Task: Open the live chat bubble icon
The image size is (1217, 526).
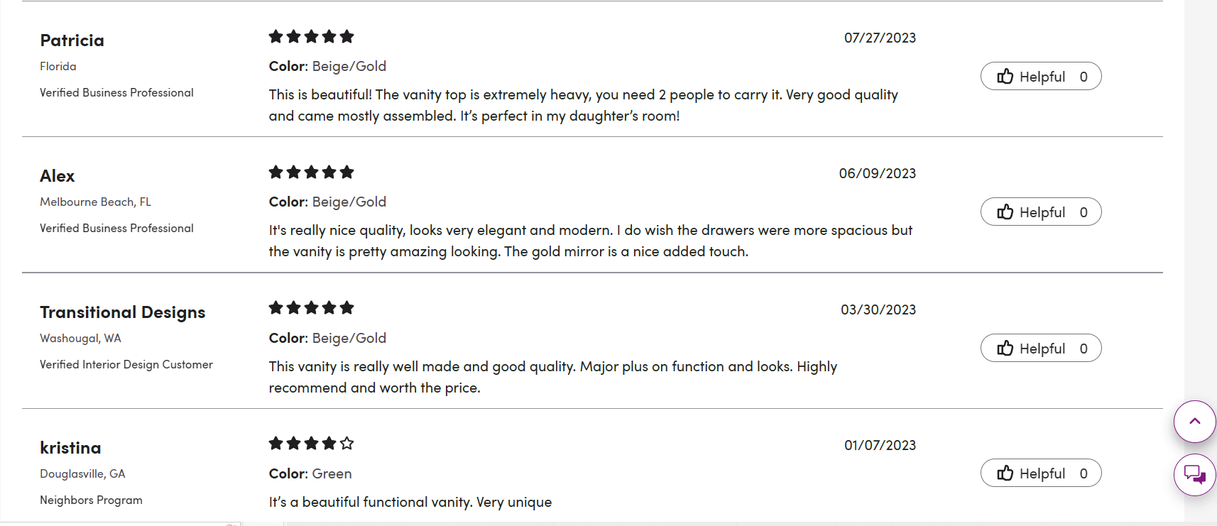Action: [x=1194, y=474]
